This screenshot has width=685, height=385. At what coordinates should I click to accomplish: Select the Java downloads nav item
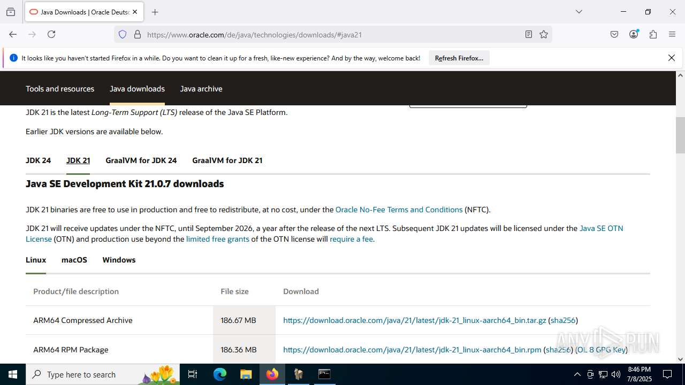137,89
